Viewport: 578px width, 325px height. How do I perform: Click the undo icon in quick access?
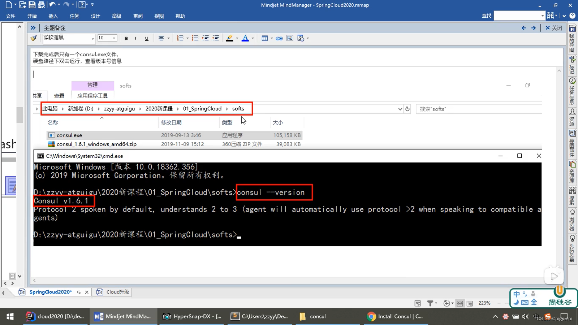[53, 5]
